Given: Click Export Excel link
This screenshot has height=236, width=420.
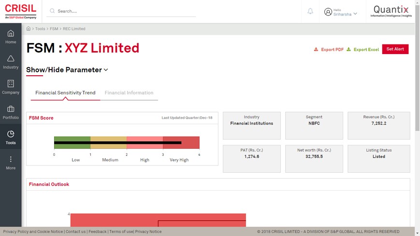Looking at the screenshot, I should 362,50.
